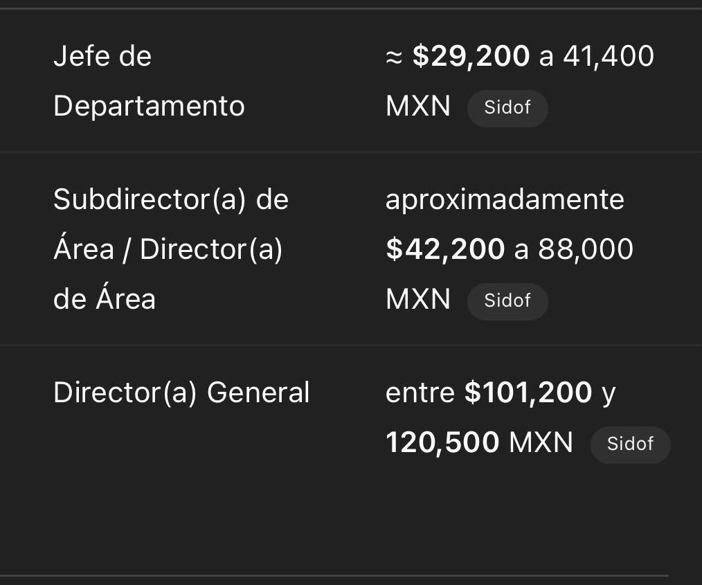Click the bold $29,200 amount
Viewport: 702px width, 585px height.
[471, 56]
